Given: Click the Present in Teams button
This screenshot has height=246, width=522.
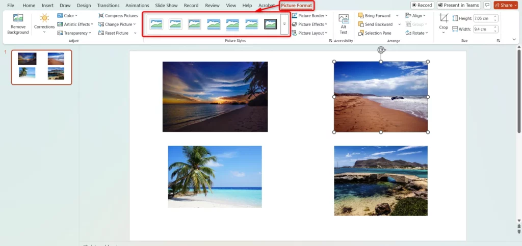Looking at the screenshot, I should coord(458,5).
